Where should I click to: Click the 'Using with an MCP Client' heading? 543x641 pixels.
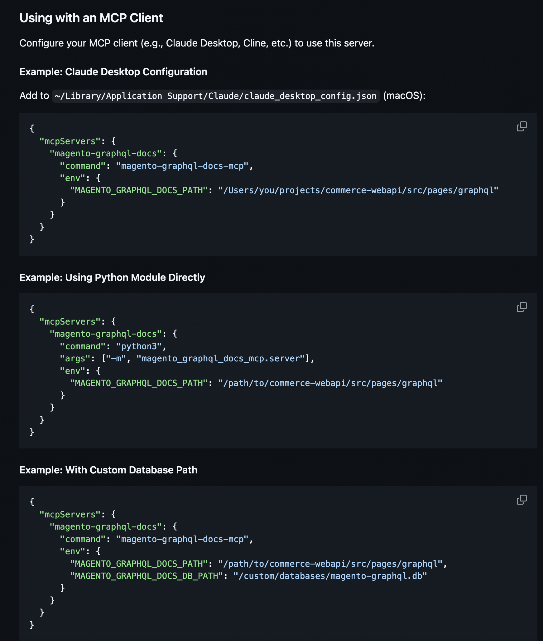point(91,18)
